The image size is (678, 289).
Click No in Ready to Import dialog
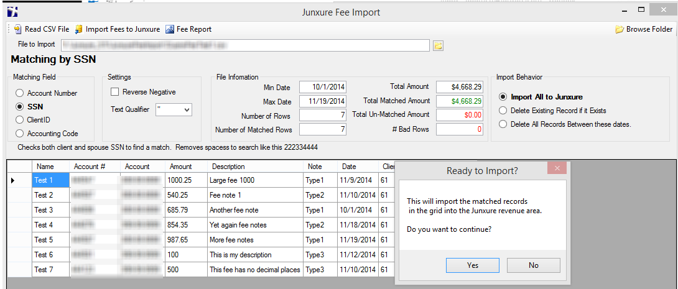pyautogui.click(x=534, y=265)
